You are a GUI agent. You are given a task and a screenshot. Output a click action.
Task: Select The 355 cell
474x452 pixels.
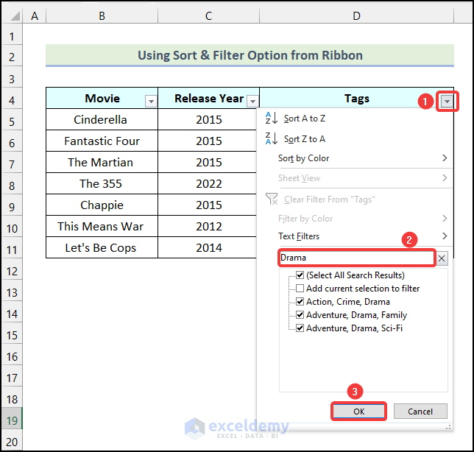tap(102, 183)
